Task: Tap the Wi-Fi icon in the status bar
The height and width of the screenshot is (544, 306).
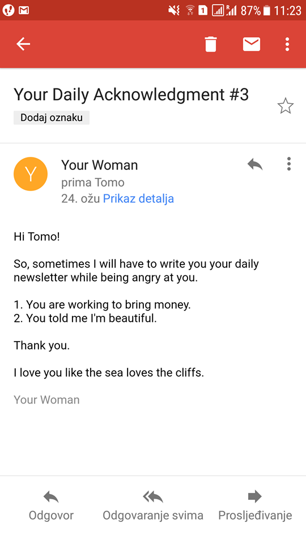Action: (x=190, y=10)
